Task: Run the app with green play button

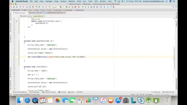Action: click(61, 7)
